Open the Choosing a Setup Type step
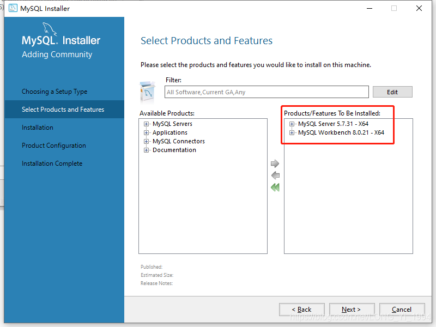Viewport: 436px width, 327px height. click(55, 92)
